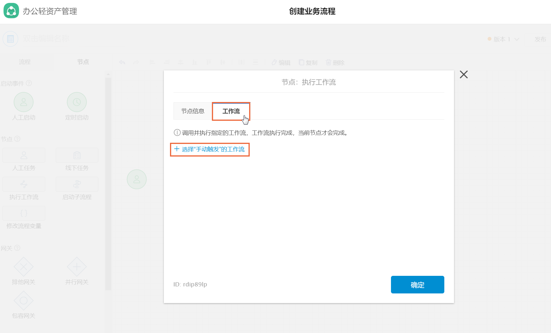Select the 人工启动 start event icon

pos(23,102)
